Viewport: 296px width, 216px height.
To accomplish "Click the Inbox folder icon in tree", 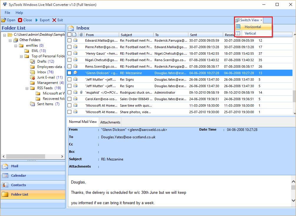I will click(x=32, y=72).
